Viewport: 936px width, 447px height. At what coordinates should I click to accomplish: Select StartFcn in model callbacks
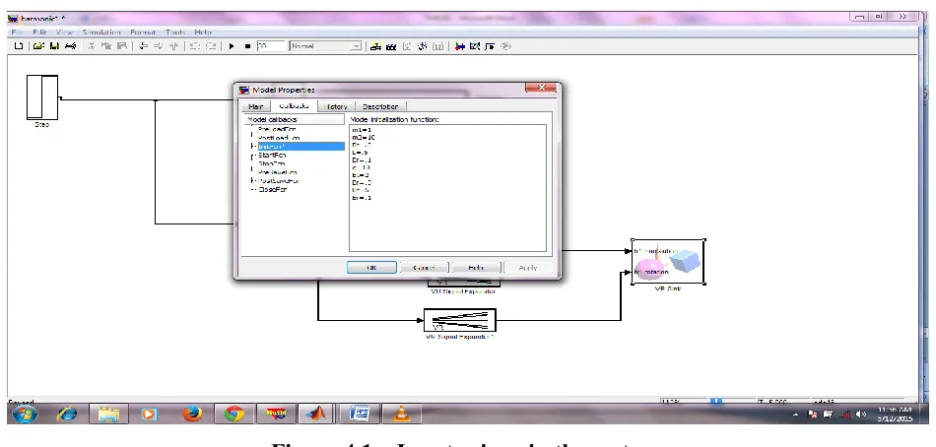click(272, 155)
